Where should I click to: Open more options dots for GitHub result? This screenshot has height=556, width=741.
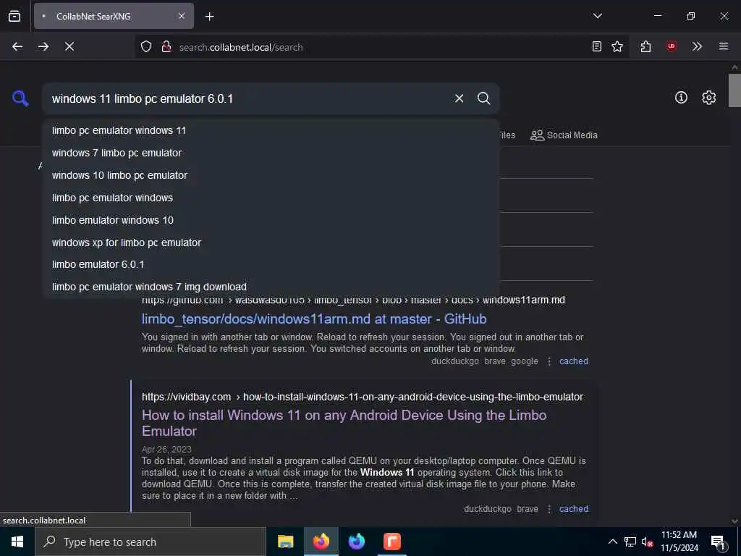click(549, 361)
